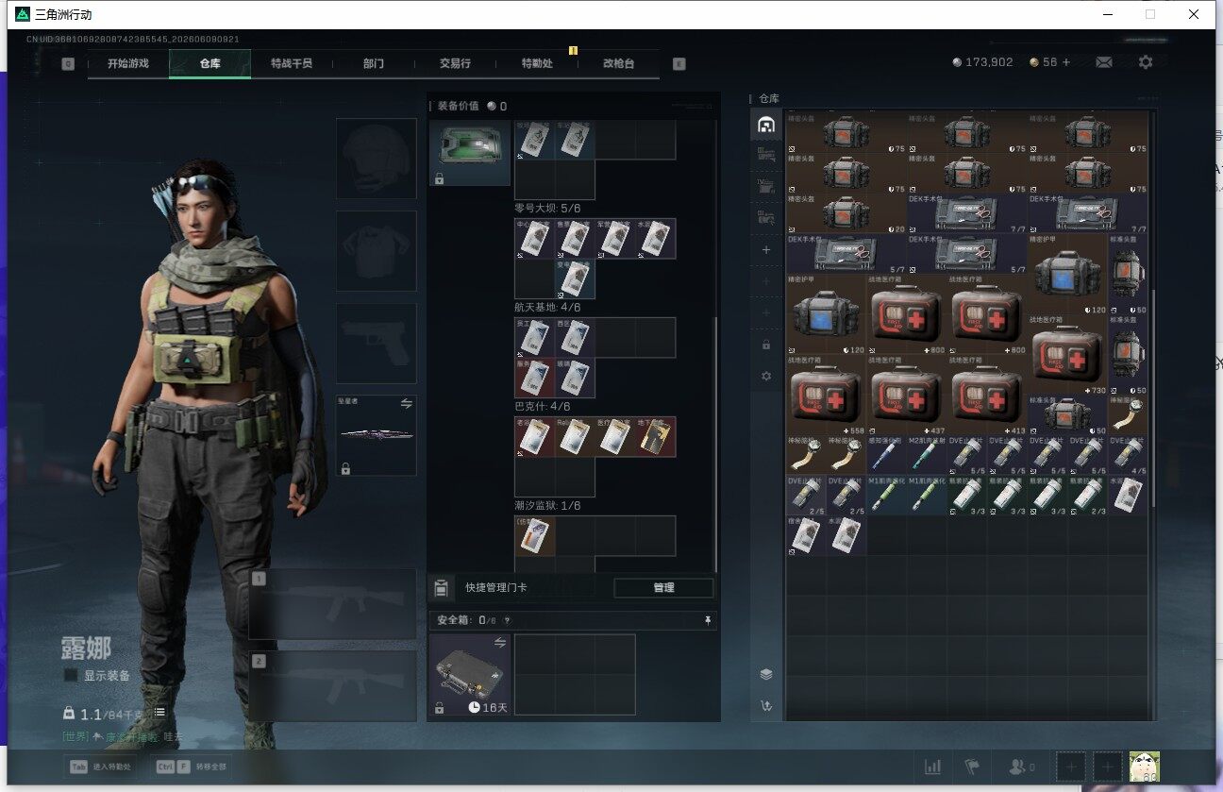Click the 航天基地: 4/6 label
The height and width of the screenshot is (792, 1223).
tap(547, 307)
